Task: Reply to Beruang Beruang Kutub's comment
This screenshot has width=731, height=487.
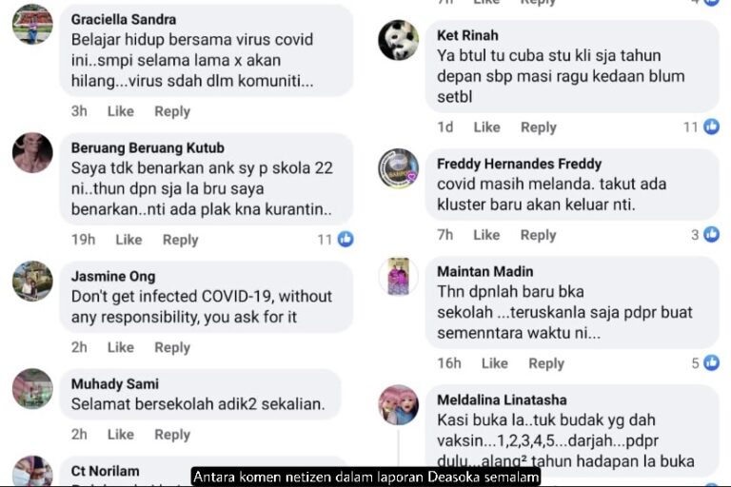Action: [x=181, y=240]
